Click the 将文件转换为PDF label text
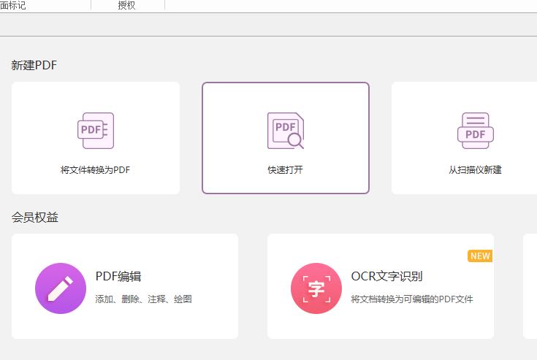The width and height of the screenshot is (537, 360). (x=95, y=169)
